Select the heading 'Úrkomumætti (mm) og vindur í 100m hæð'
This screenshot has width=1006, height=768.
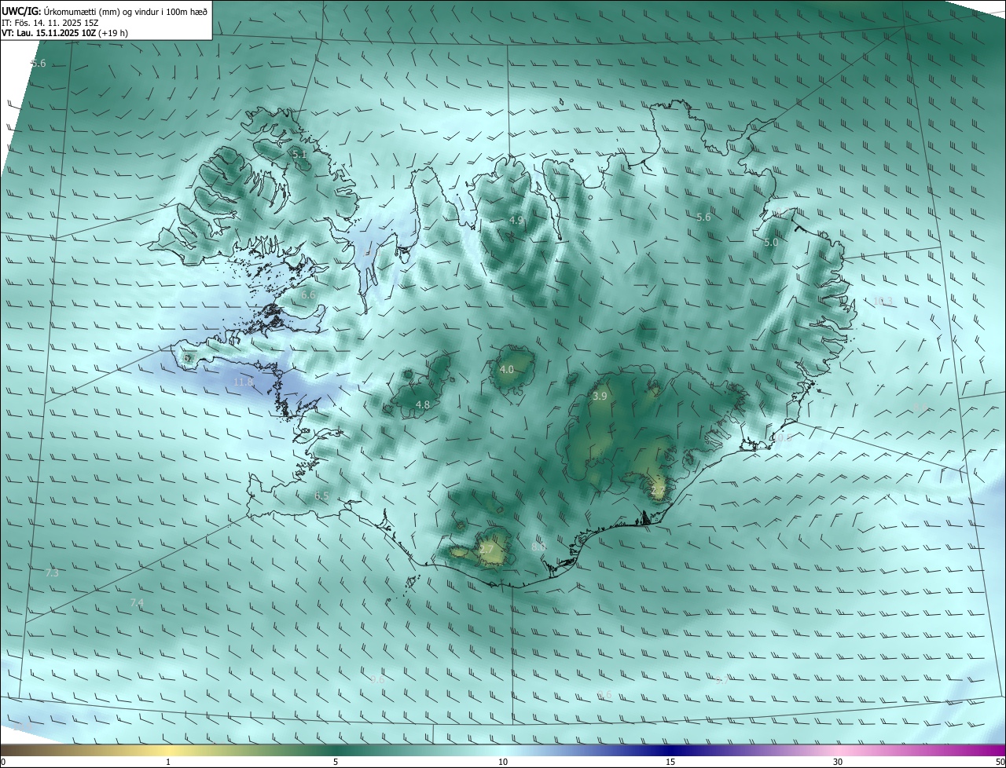(125, 11)
